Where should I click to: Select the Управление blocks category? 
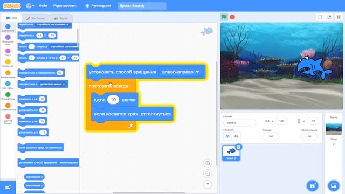click(8, 74)
